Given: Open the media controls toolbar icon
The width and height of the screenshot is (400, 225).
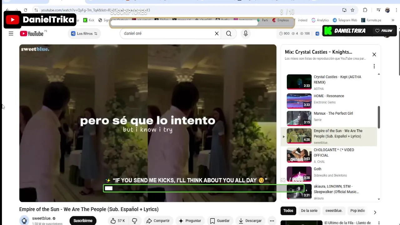Looking at the screenshot, I should coord(378,10).
